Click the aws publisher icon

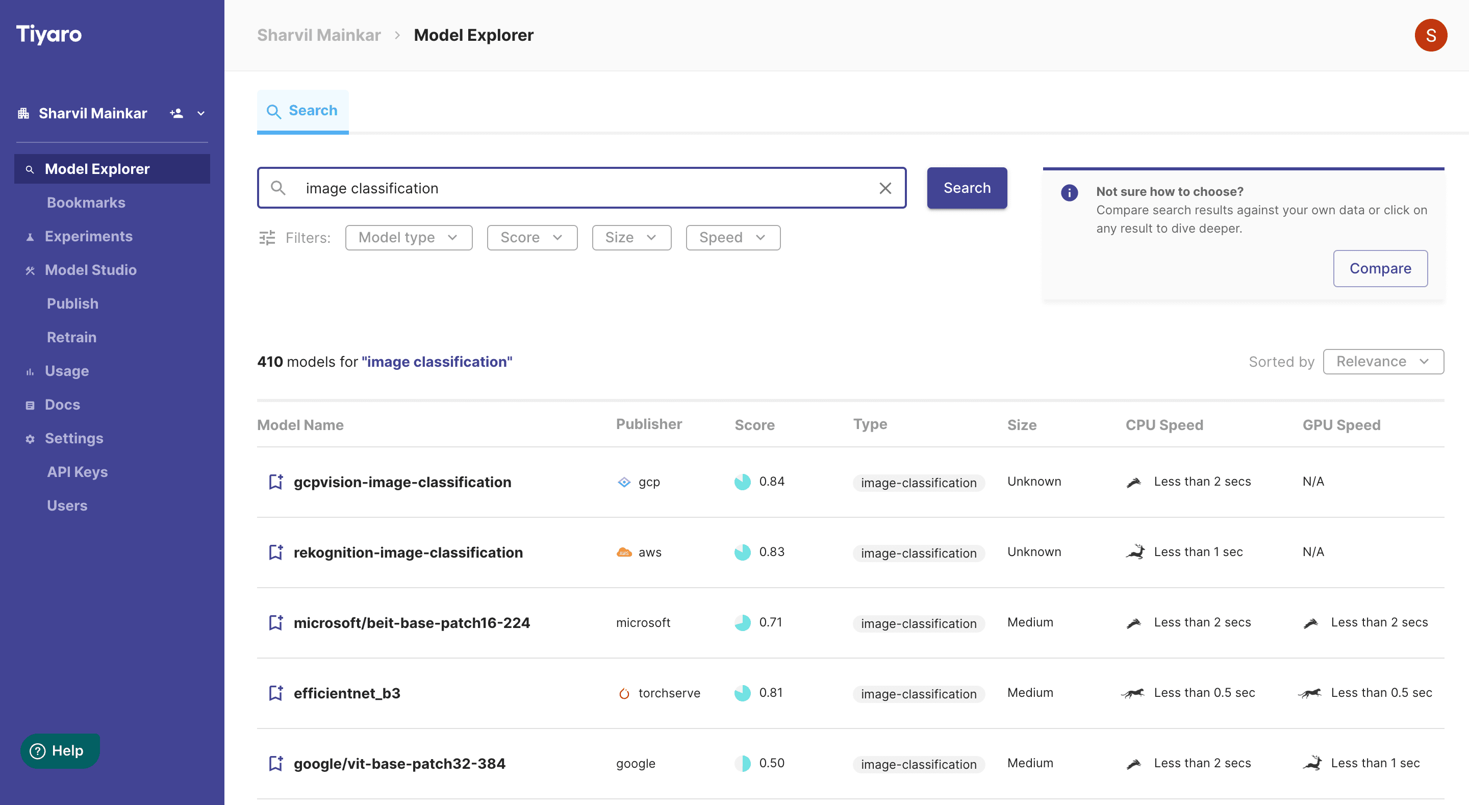(x=624, y=551)
